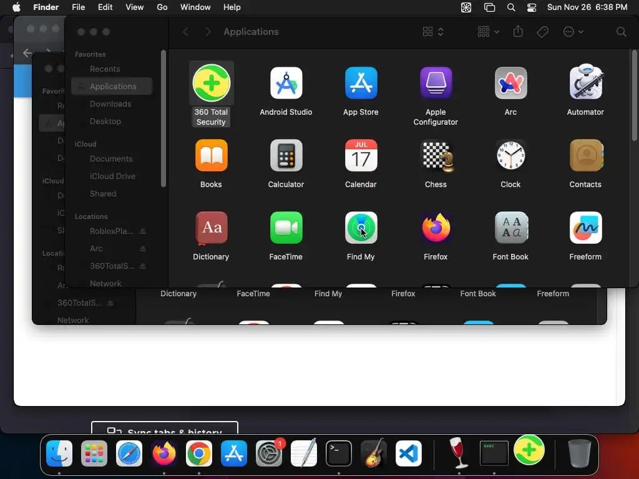Open iCloud Documents in the sidebar

112,159
